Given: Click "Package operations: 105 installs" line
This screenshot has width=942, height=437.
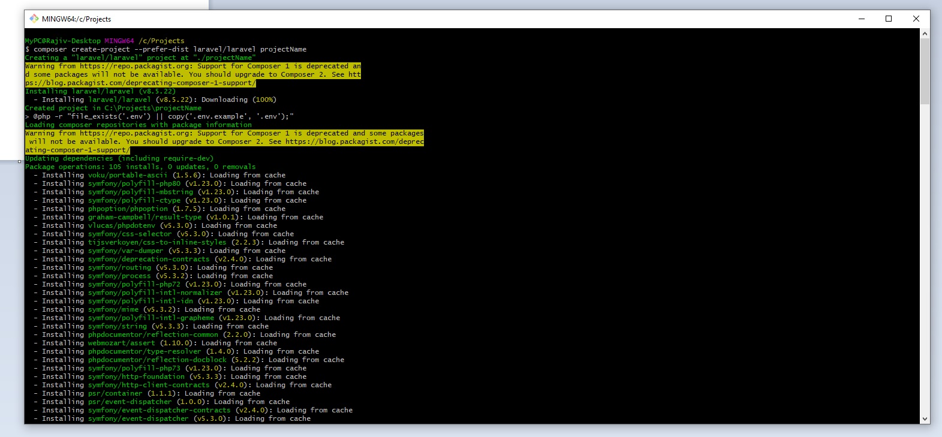Looking at the screenshot, I should 140,167.
